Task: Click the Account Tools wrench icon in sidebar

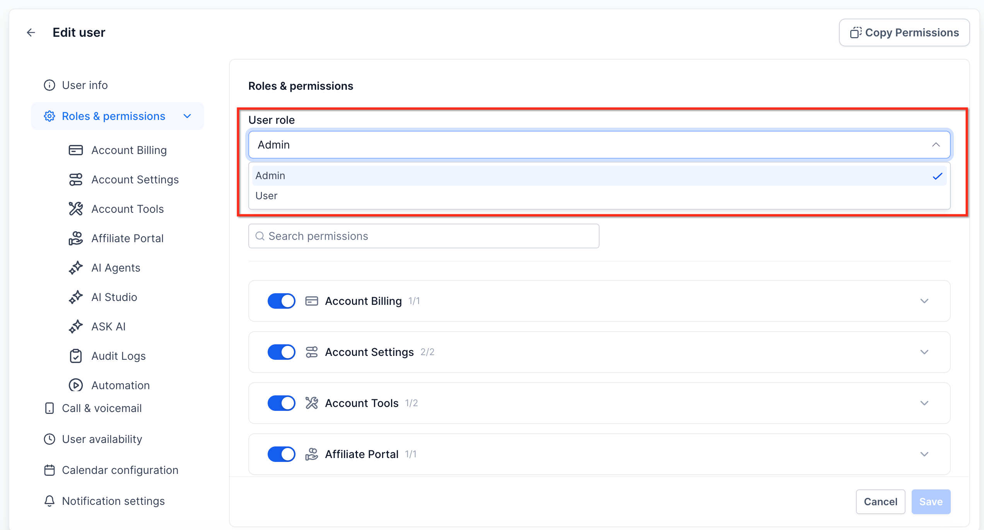Action: [75, 209]
